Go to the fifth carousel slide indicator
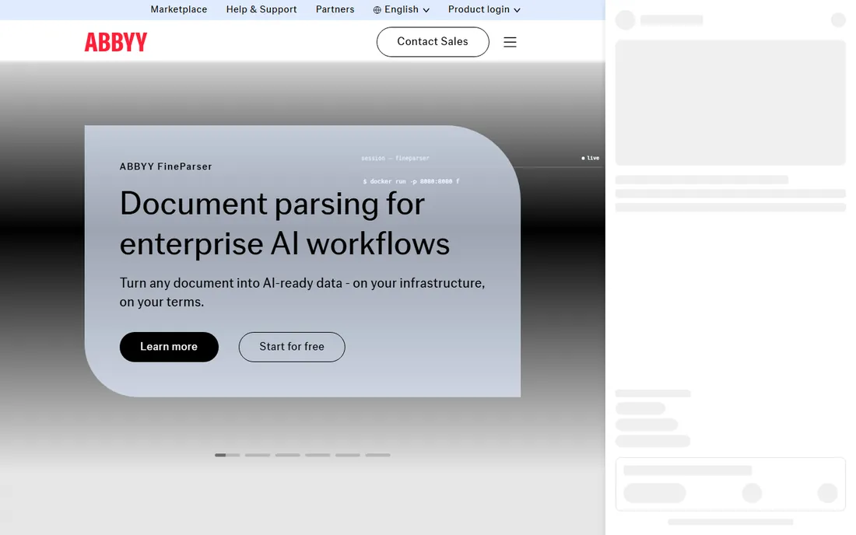Screen dimensions: 856x535 348,455
